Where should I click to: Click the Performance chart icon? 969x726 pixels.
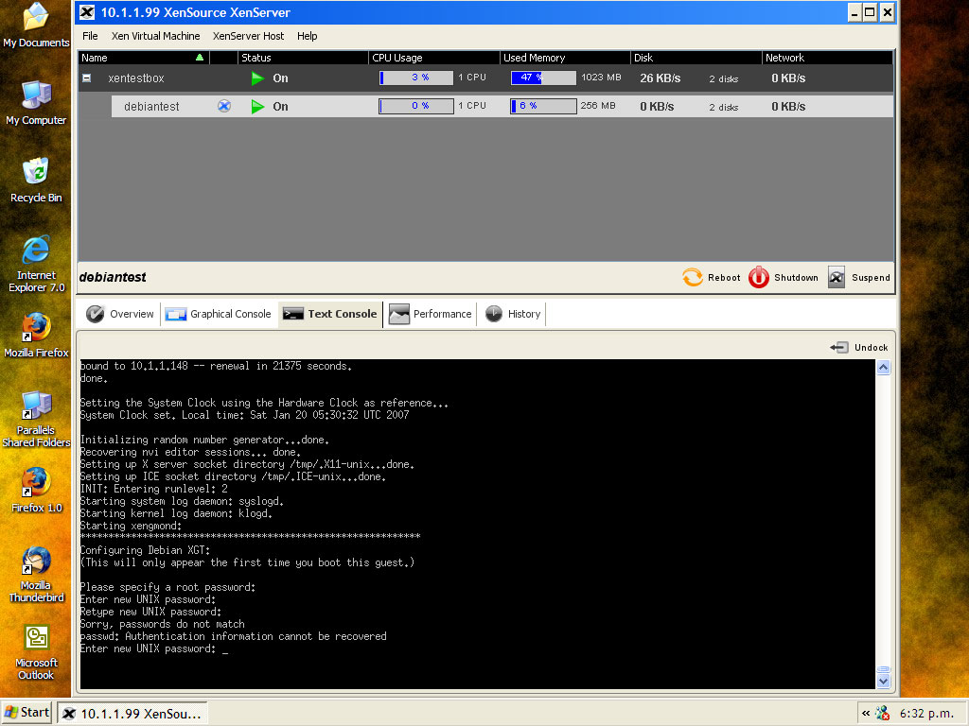(398, 314)
